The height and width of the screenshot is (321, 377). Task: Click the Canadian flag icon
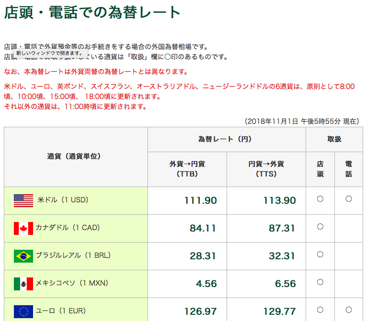click(x=23, y=228)
